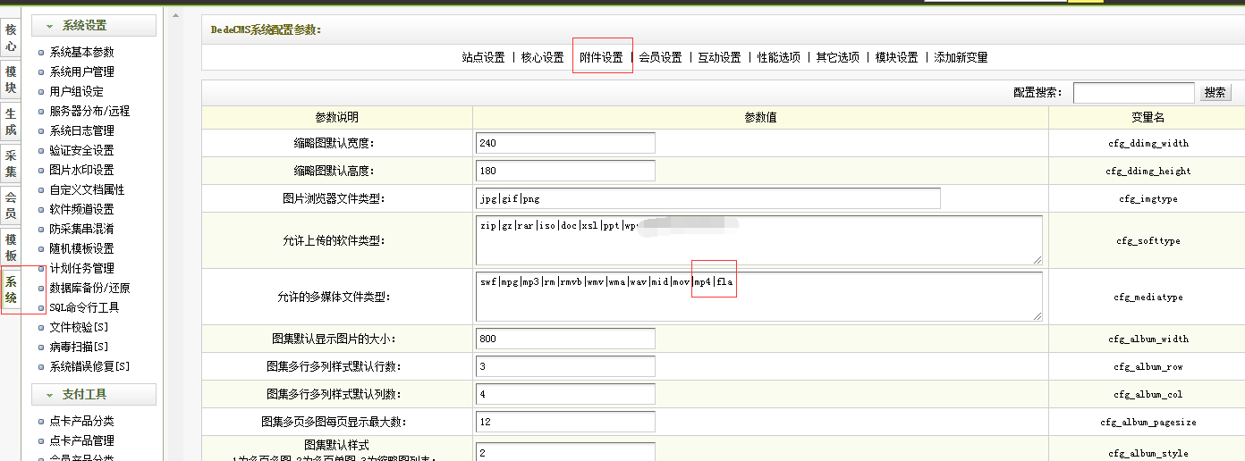Collapse the 支付工具 section header
The image size is (1245, 461).
tap(94, 394)
